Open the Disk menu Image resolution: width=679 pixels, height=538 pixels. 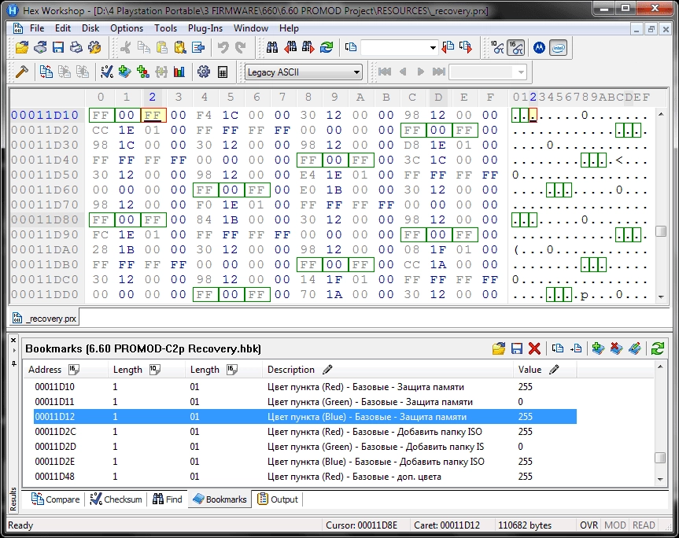[x=90, y=28]
